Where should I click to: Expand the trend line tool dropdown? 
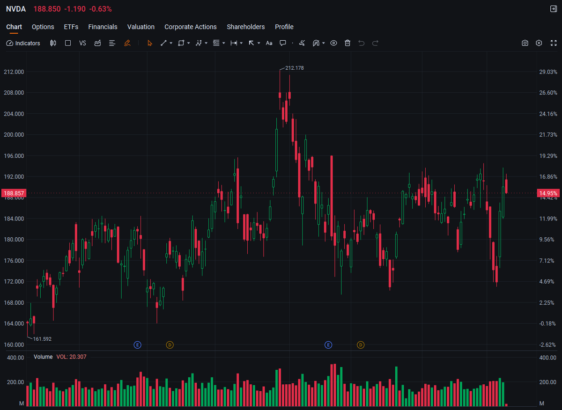(171, 43)
